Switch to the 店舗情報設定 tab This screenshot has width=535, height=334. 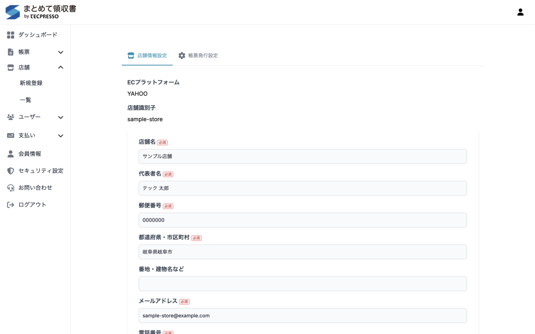click(147, 55)
